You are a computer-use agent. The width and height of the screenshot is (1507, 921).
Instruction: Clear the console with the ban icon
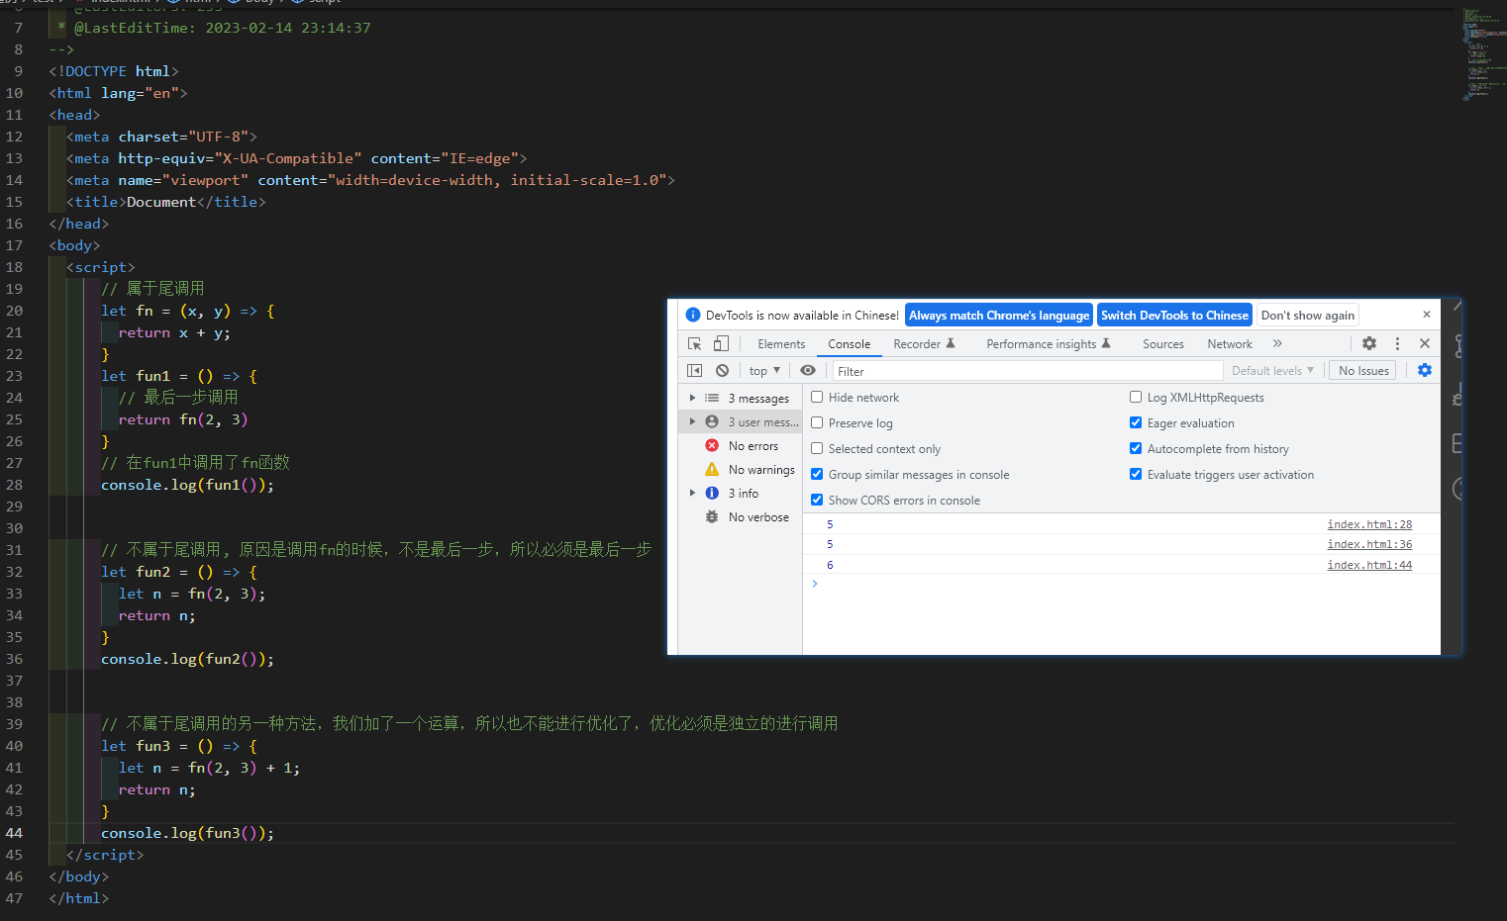[x=722, y=370]
